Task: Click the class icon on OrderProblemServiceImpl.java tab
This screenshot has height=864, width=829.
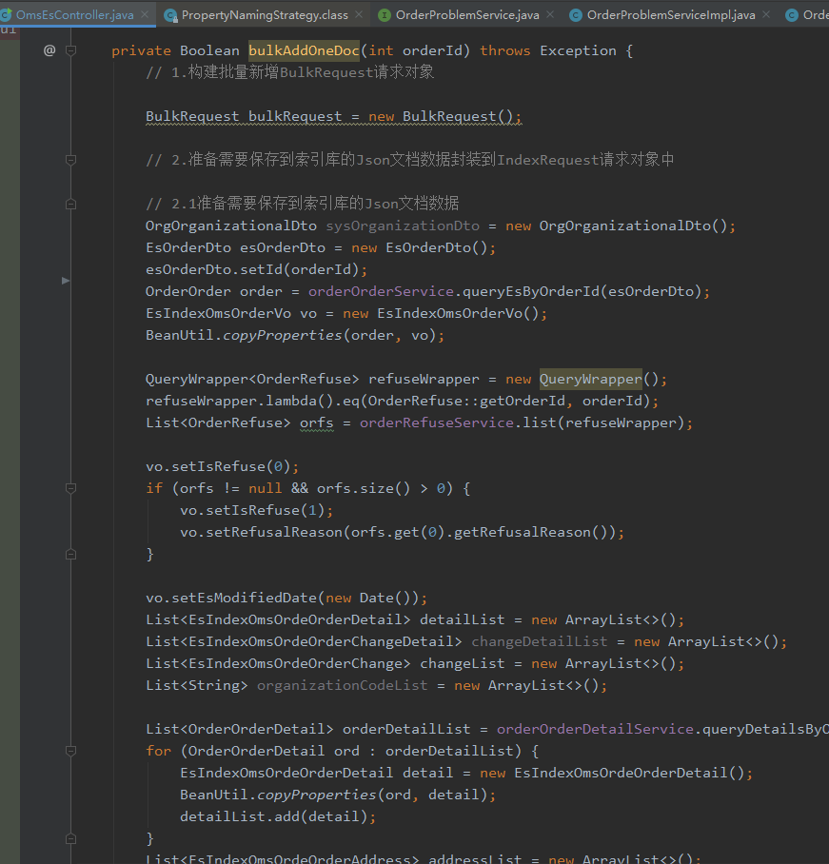Action: tap(574, 15)
